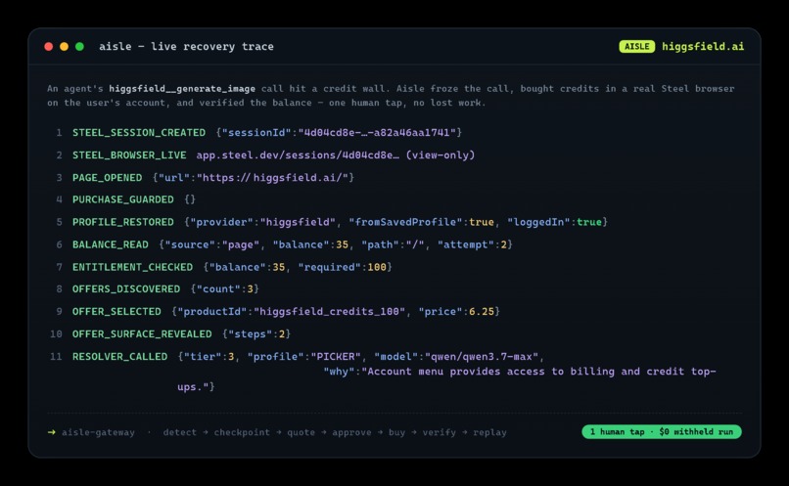Click the red close window dot
The height and width of the screenshot is (486, 789).
pyautogui.click(x=48, y=46)
